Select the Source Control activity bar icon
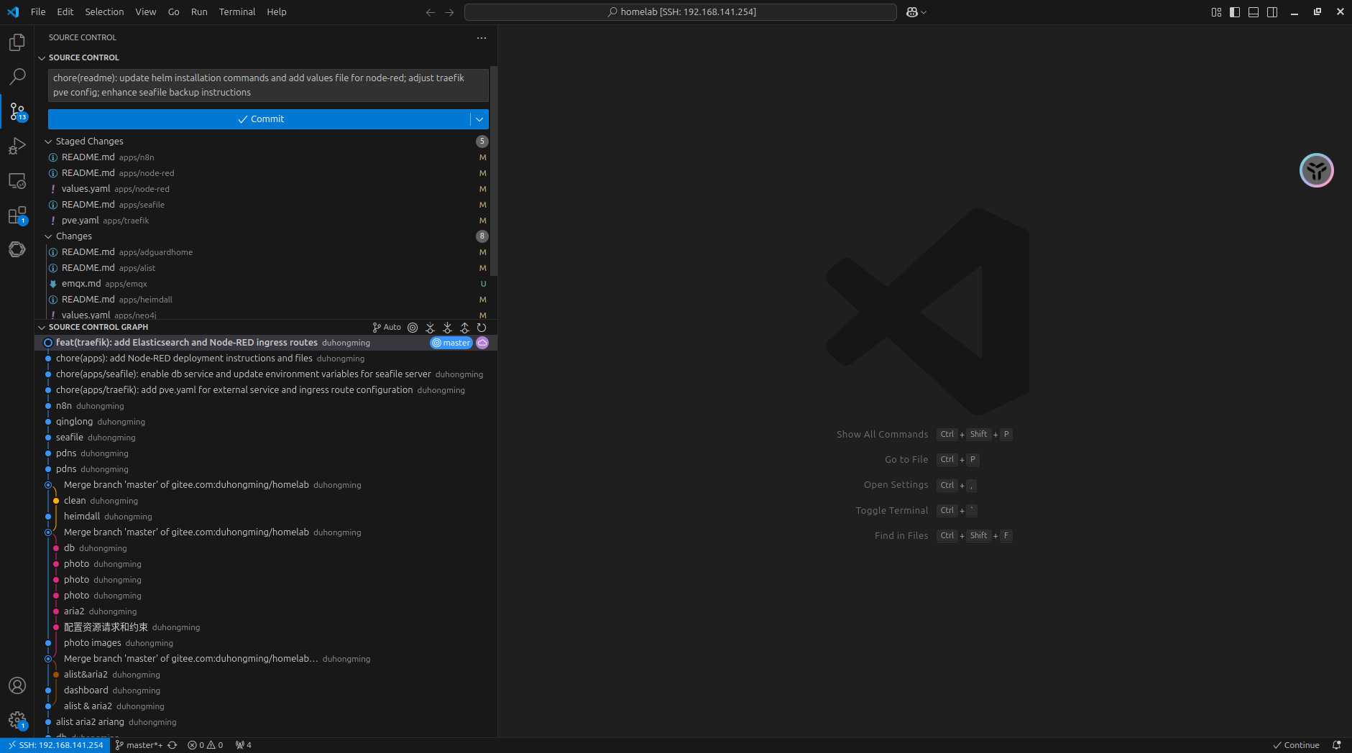This screenshot has height=753, width=1352. point(17,111)
